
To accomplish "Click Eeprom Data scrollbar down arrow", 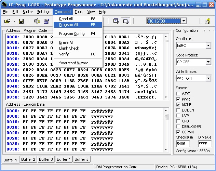I will pyautogui.click(x=166, y=149).
